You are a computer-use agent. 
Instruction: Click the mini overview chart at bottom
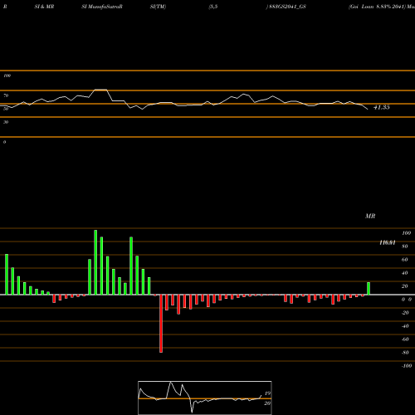(x=205, y=398)
